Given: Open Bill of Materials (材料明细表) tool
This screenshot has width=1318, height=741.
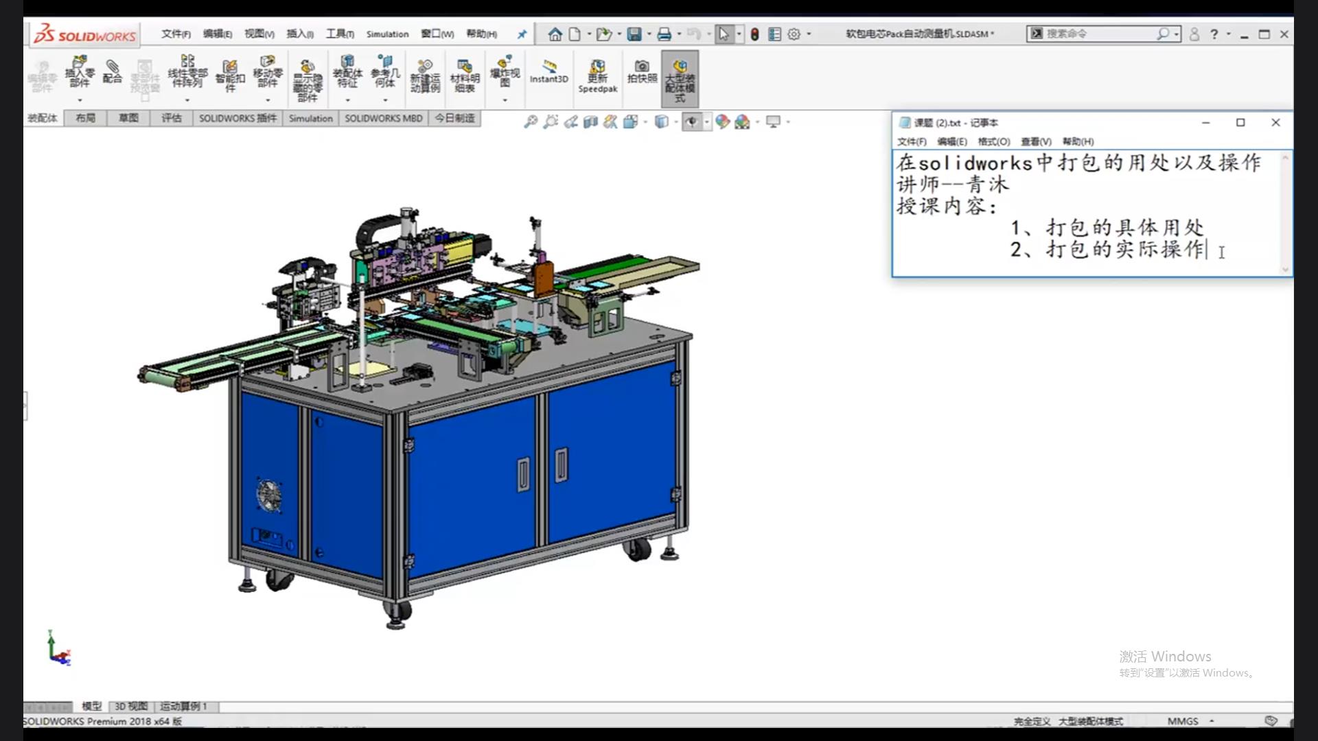Looking at the screenshot, I should coord(465,75).
